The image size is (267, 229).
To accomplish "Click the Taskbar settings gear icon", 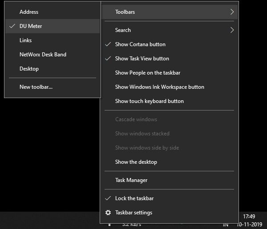I will pos(108,213).
